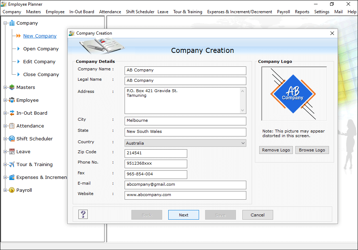Click the Address scrollbar down arrow
358x250 pixels.
pos(242,110)
